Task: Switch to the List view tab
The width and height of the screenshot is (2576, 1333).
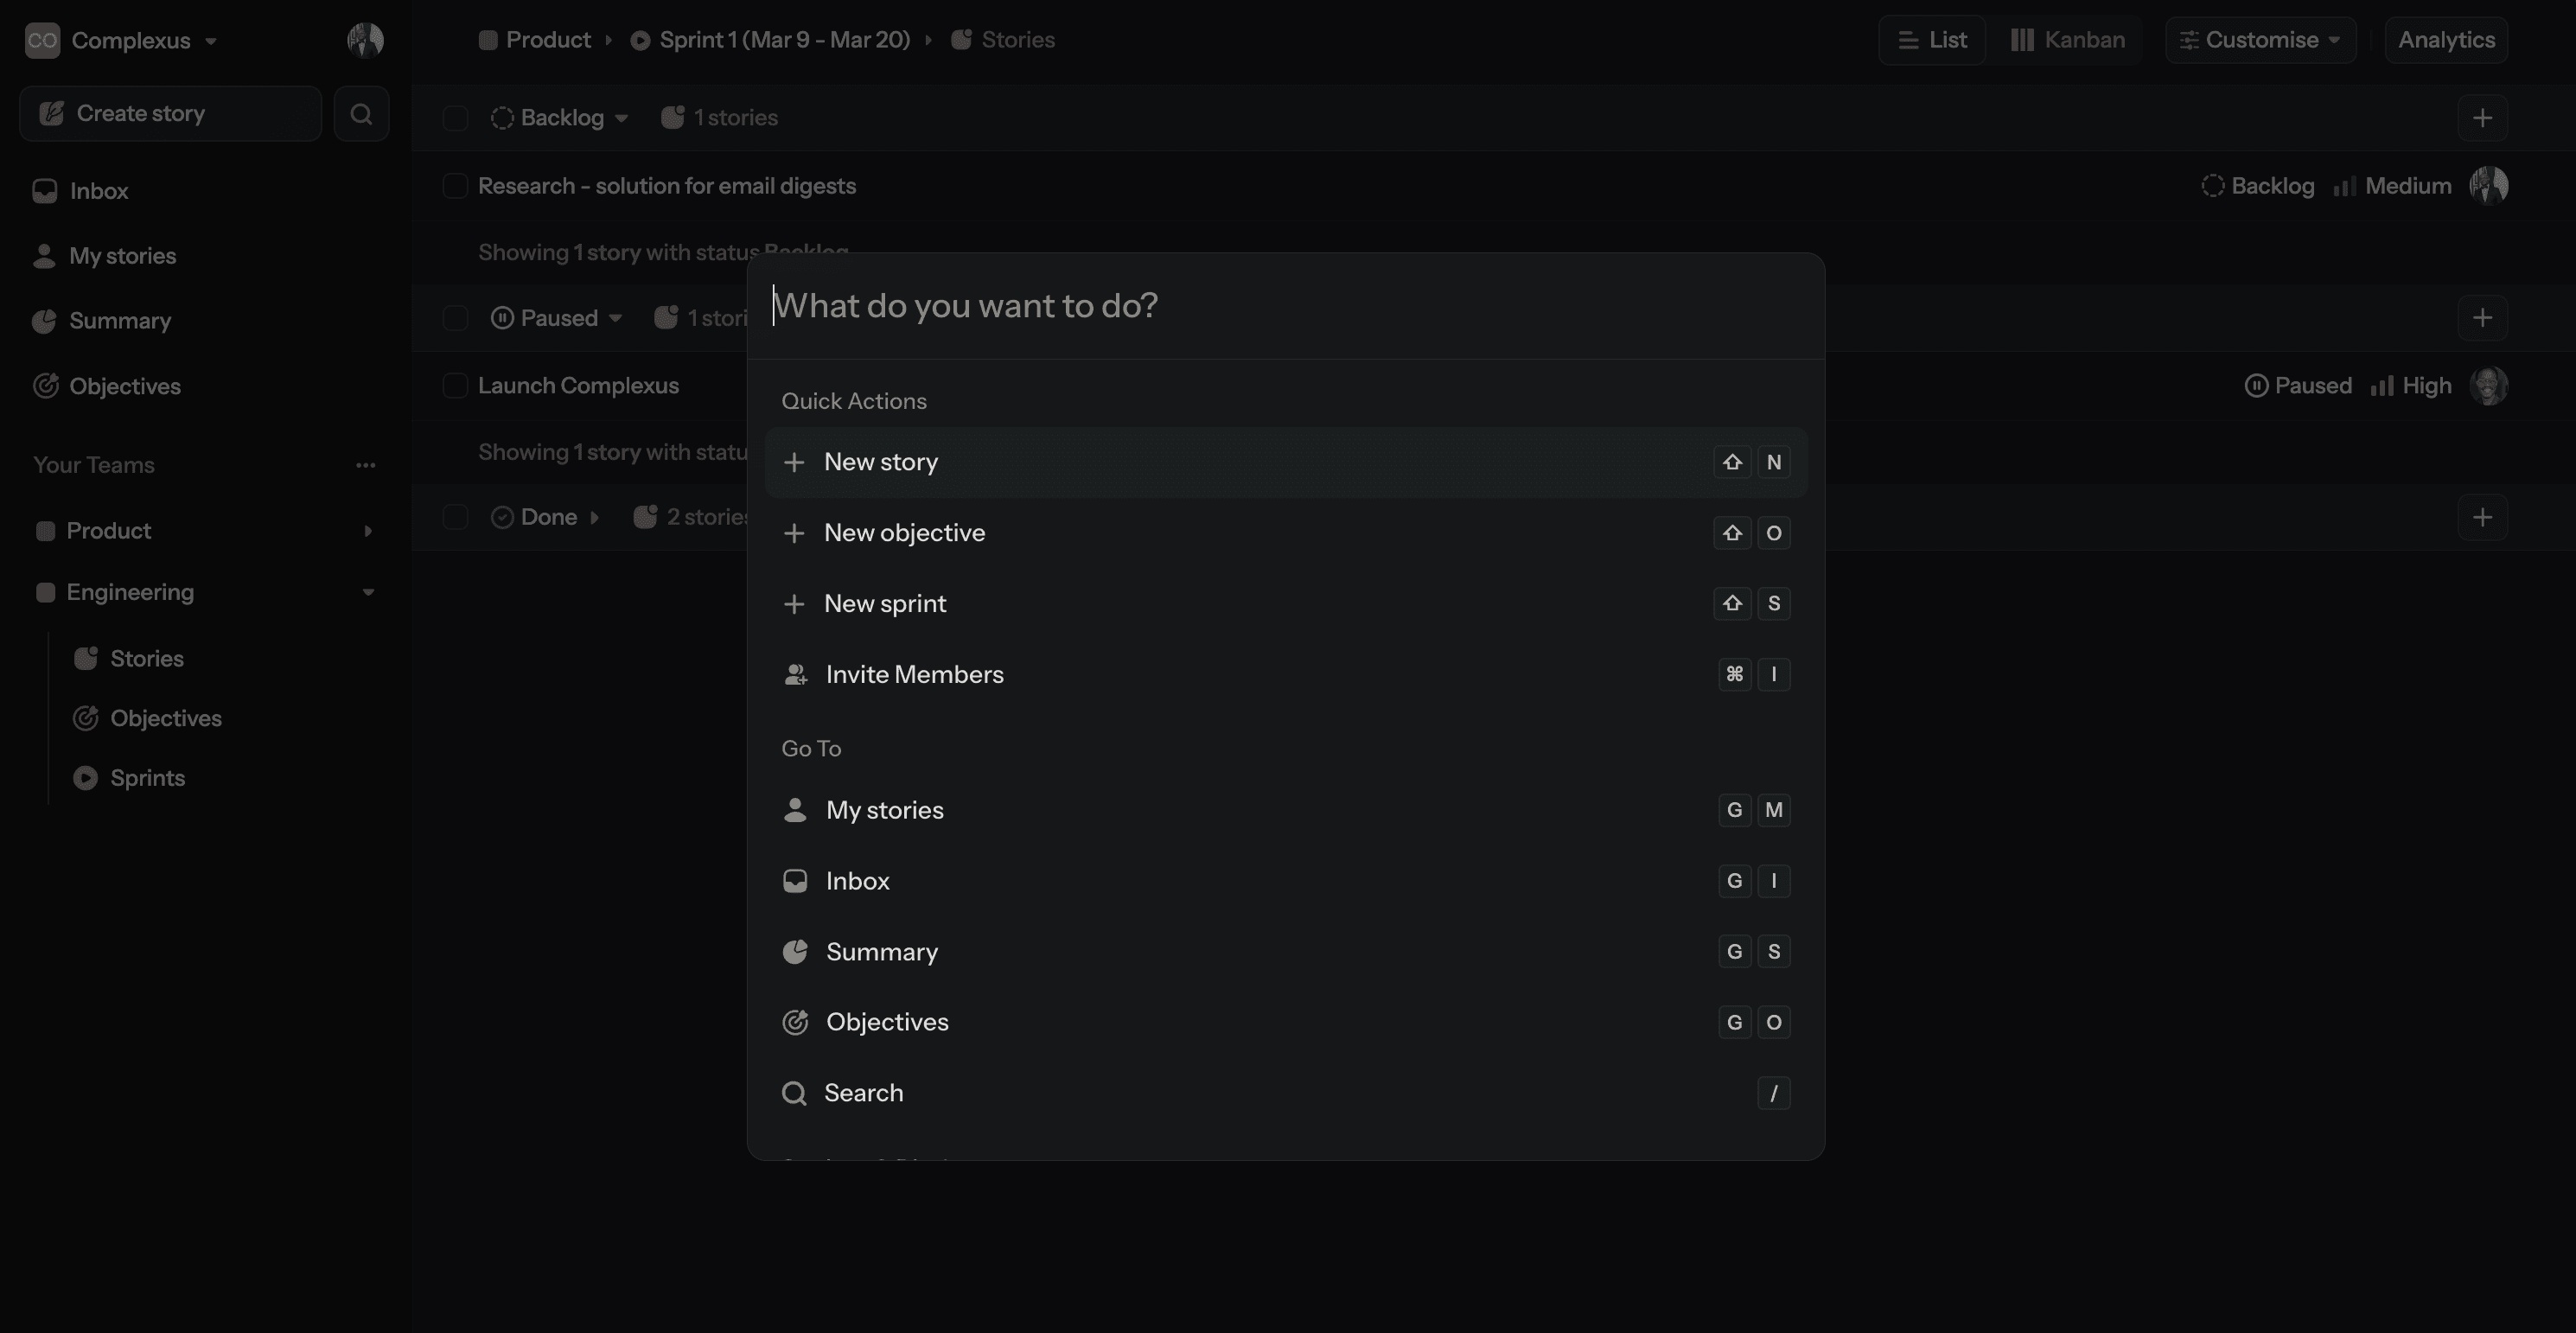Action: tap(1930, 40)
